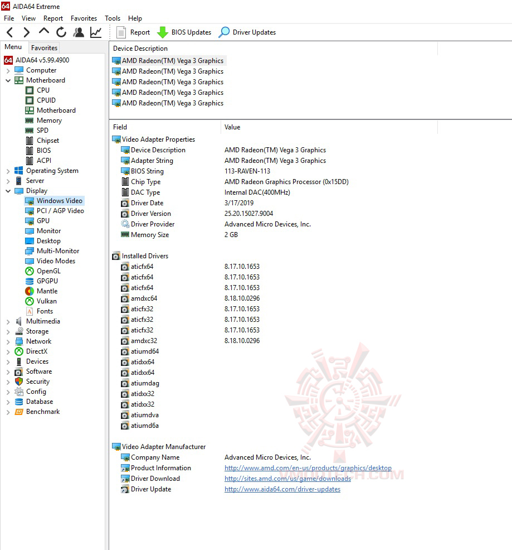Collapse the Motherboard tree node
512x550 pixels.
click(8, 80)
